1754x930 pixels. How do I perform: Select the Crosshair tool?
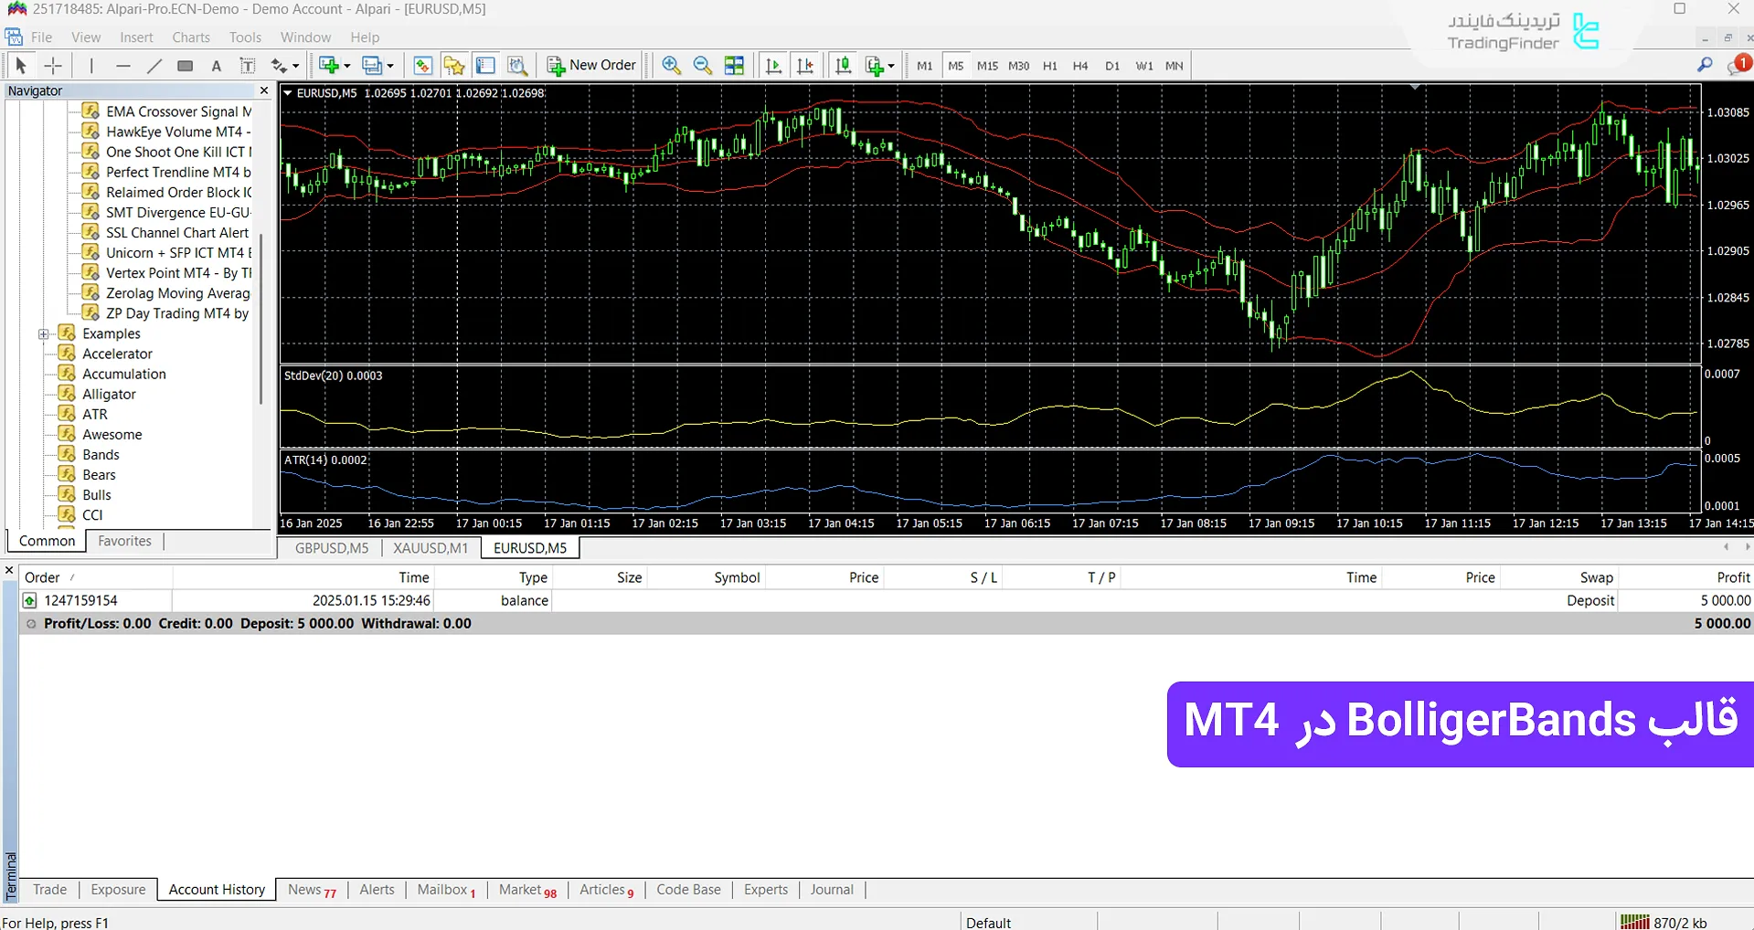click(x=53, y=66)
